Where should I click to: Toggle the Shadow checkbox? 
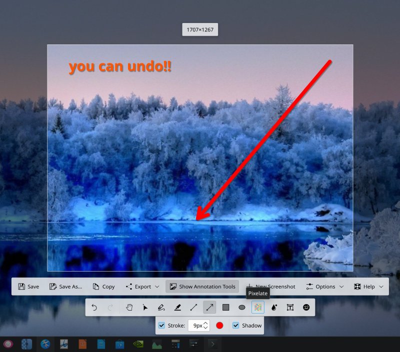(235, 325)
